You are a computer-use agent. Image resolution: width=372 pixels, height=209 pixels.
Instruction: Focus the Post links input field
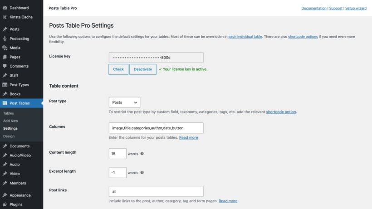156,191
